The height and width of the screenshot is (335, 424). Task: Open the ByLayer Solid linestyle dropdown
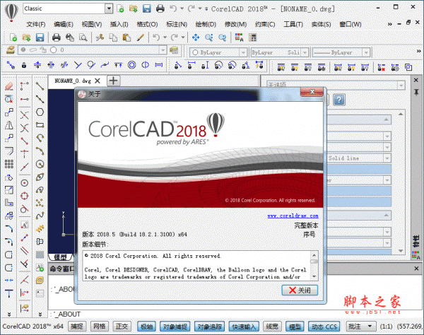[x=305, y=52]
